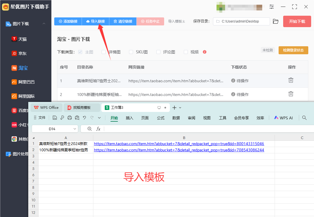Screen dimensions: 314x217
Task: Open the Taobao link in cell B2
Action: [179, 150]
